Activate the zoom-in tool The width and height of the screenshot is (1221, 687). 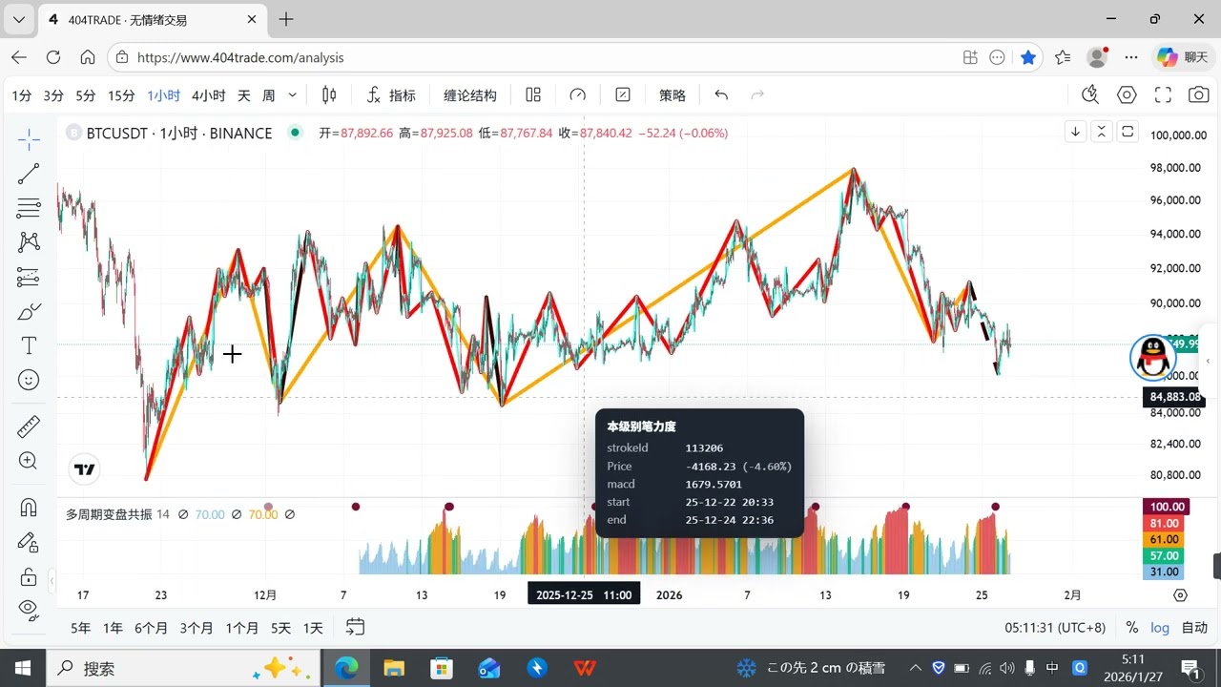(x=29, y=461)
